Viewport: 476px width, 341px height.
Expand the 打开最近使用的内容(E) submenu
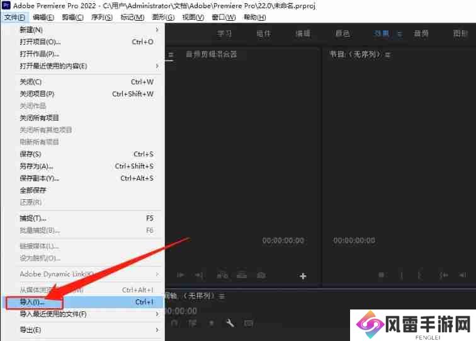tap(157, 66)
